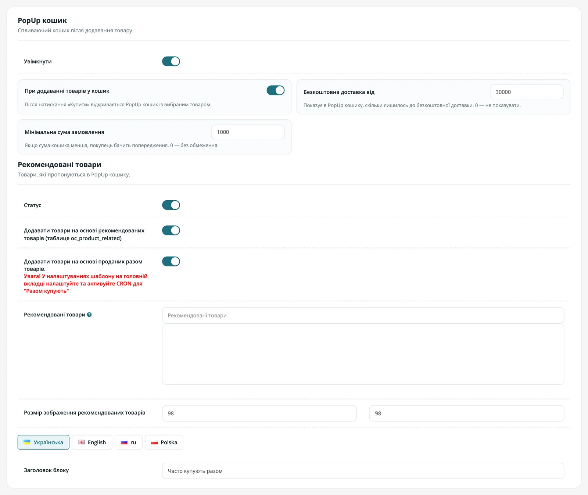
Task: Click the Polish flag icon
Action: point(154,442)
